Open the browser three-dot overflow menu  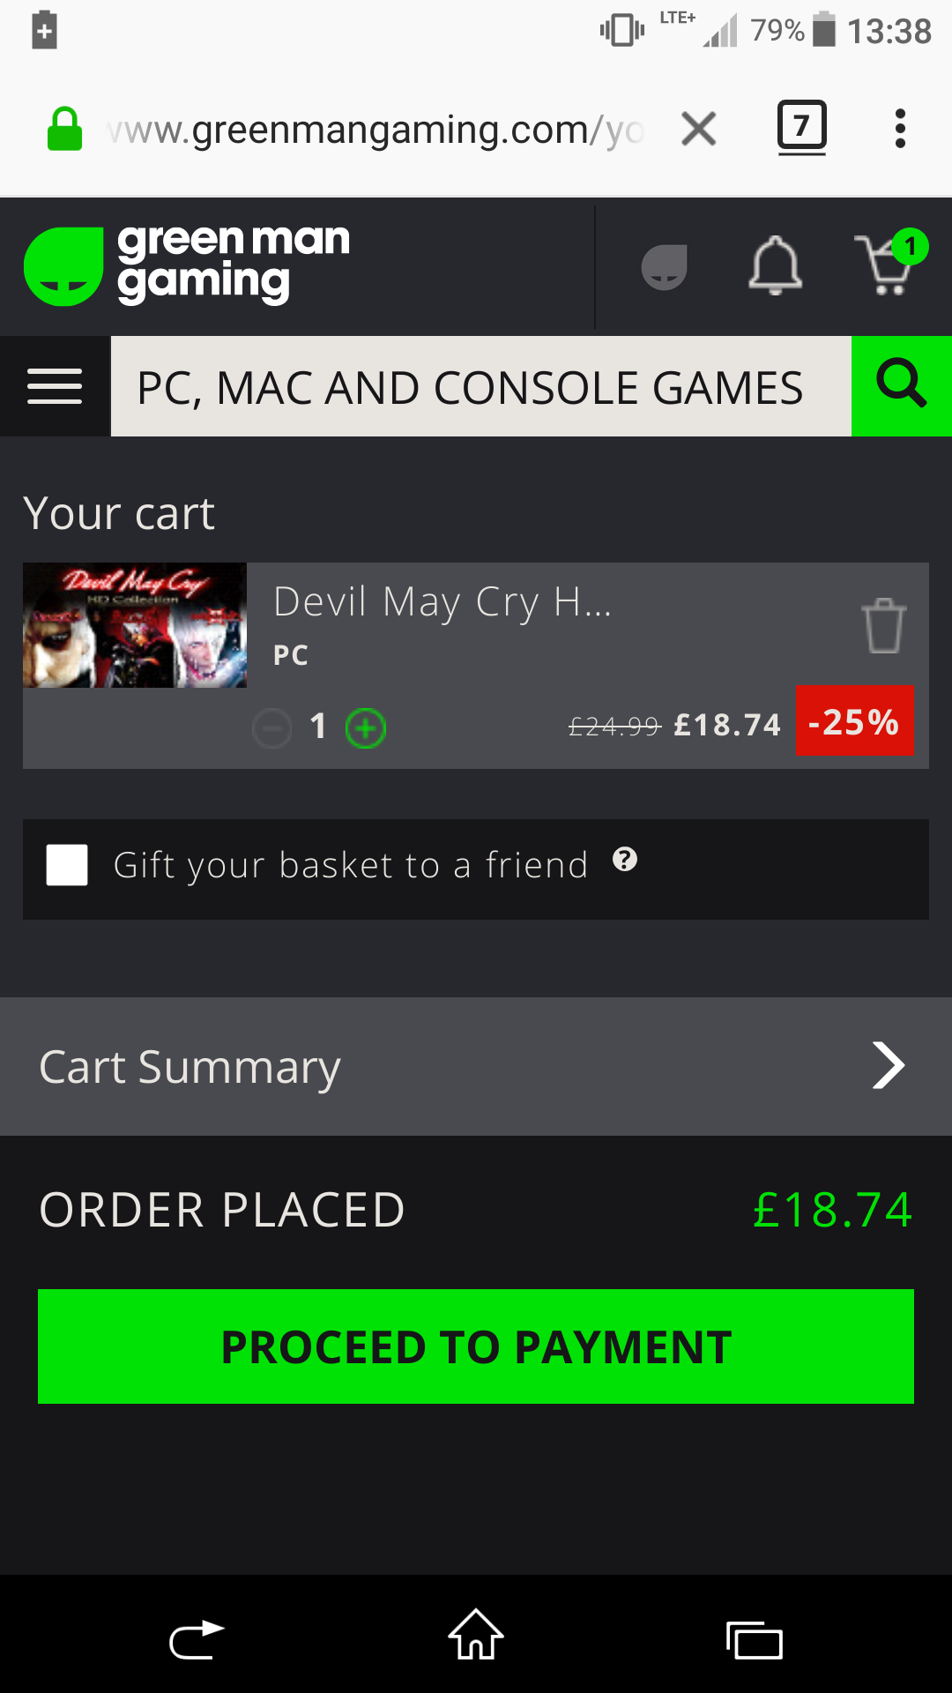[900, 129]
